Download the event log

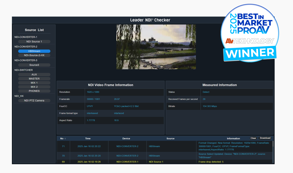tap(265, 138)
